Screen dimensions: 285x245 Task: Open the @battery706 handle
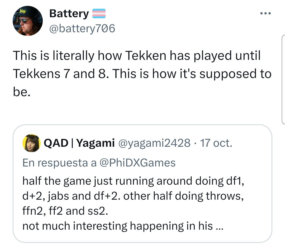pos(82,28)
